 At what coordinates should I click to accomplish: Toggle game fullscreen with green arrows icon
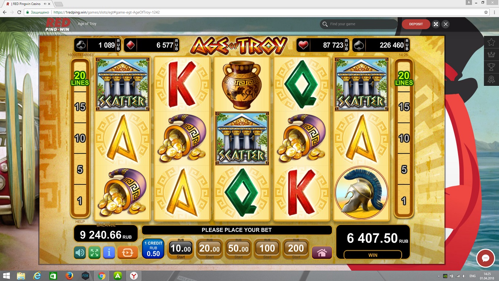coord(94,253)
